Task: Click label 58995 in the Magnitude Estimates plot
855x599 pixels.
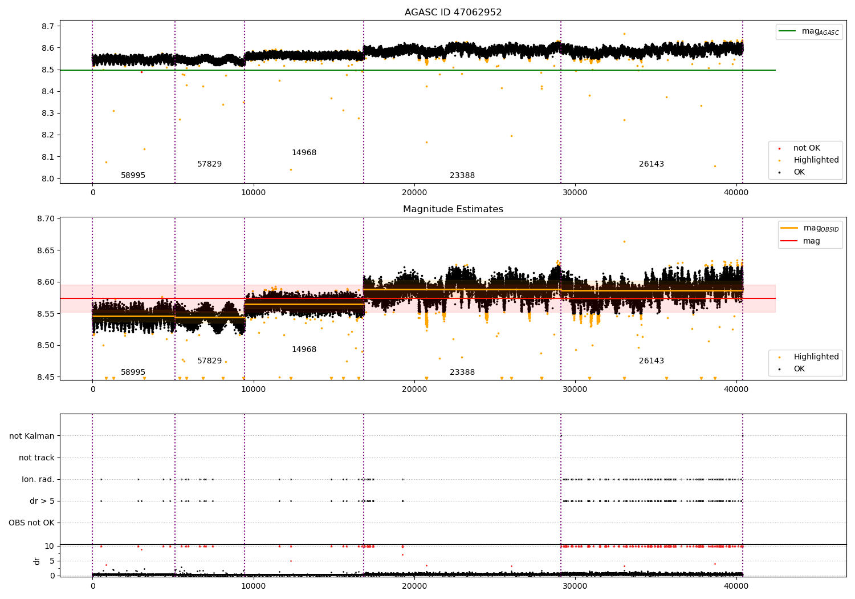Action: (x=133, y=373)
